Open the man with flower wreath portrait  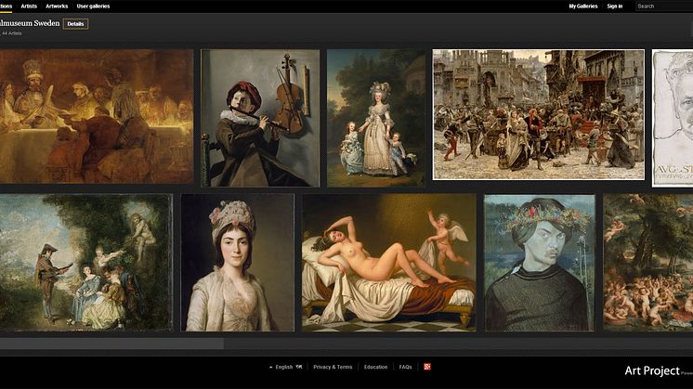(x=540, y=263)
